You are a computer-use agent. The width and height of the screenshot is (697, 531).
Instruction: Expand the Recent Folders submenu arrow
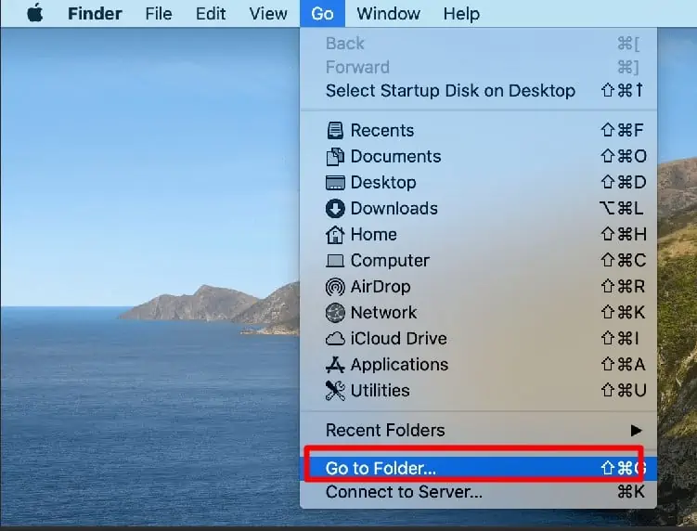point(636,431)
